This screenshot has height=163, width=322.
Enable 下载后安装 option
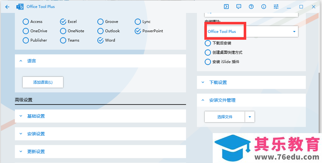[208, 43]
